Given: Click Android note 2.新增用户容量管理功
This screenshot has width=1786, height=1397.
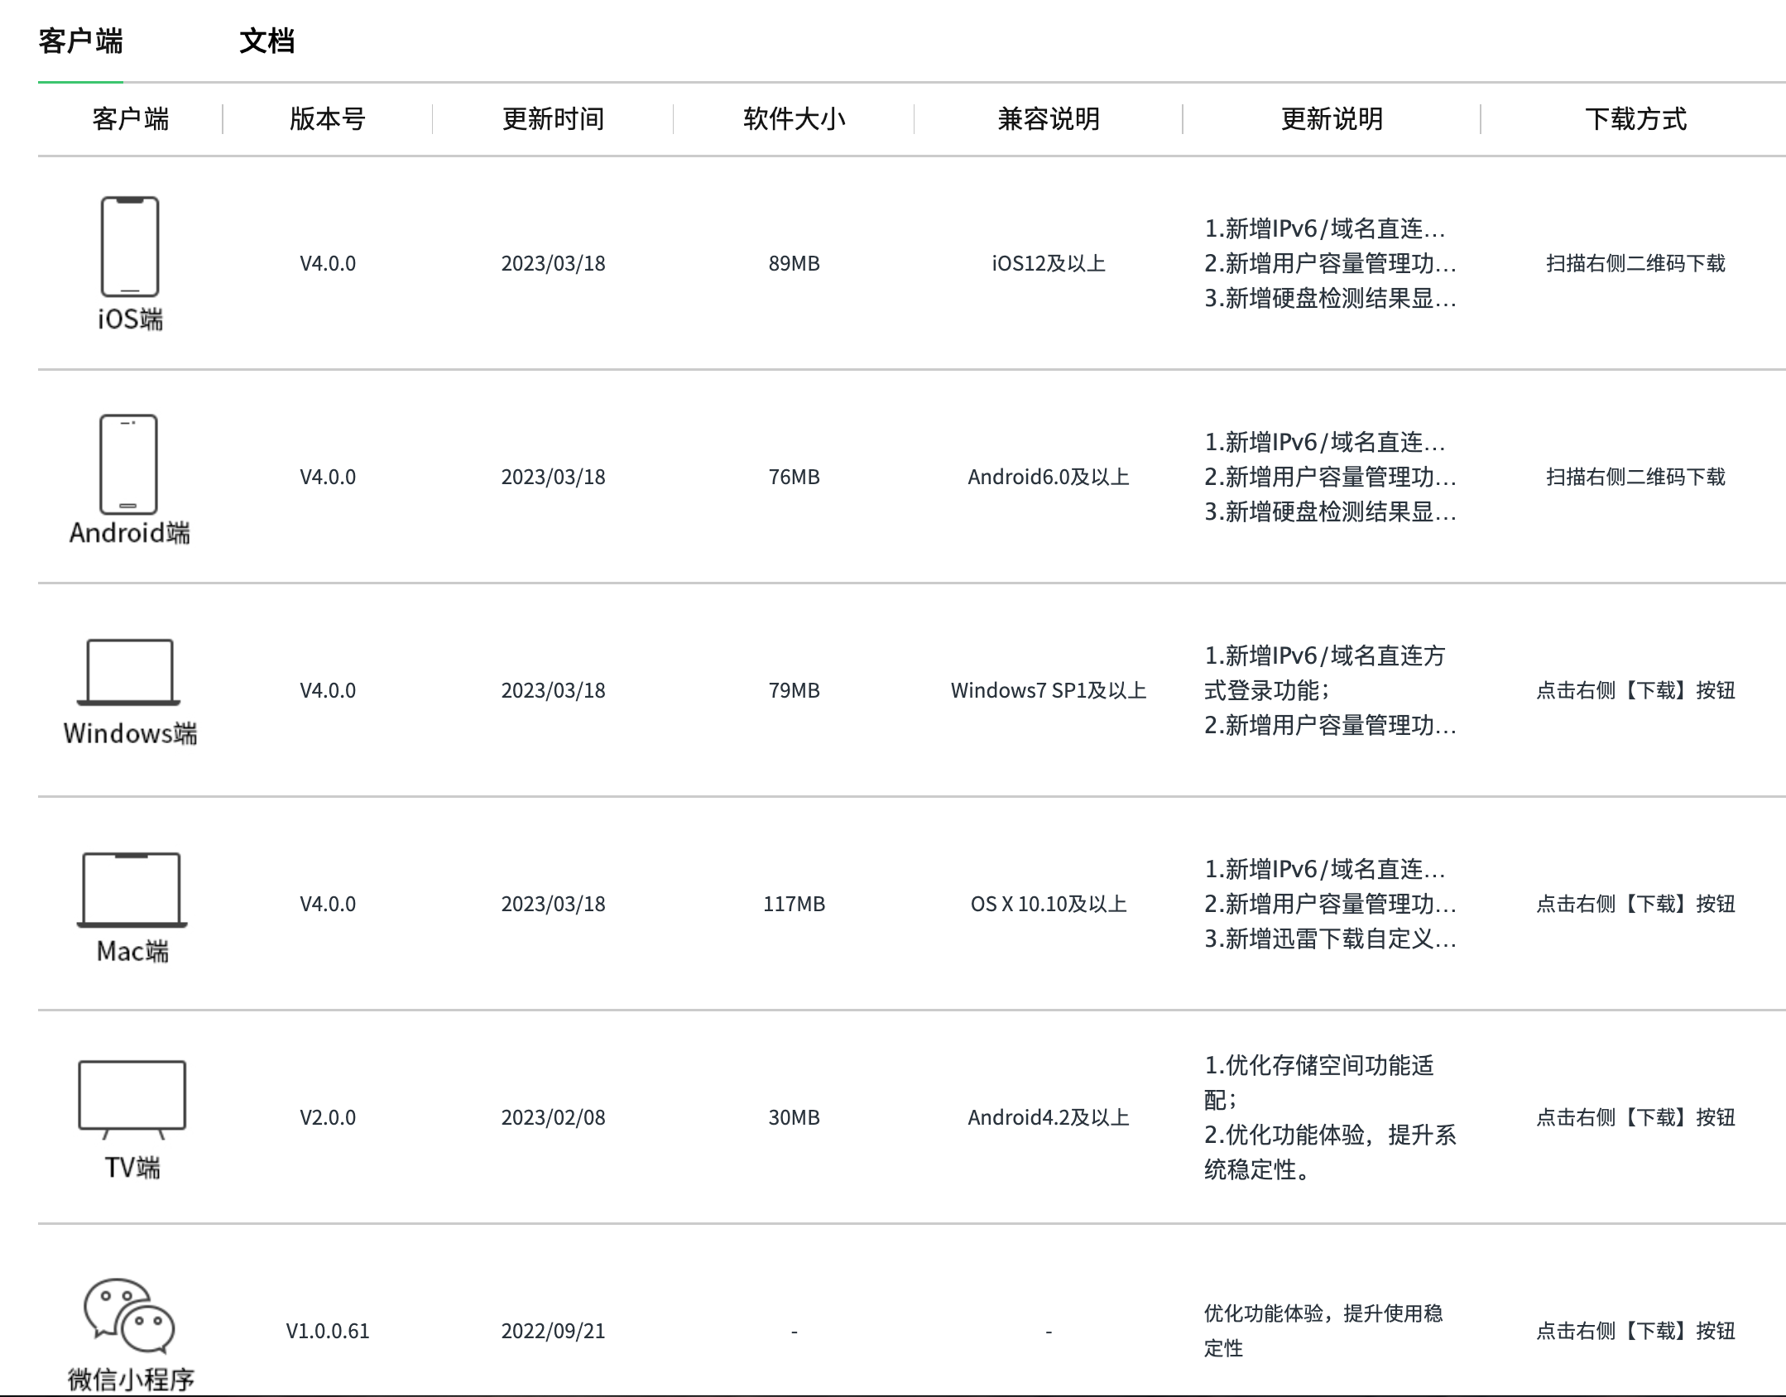Looking at the screenshot, I should point(1330,478).
